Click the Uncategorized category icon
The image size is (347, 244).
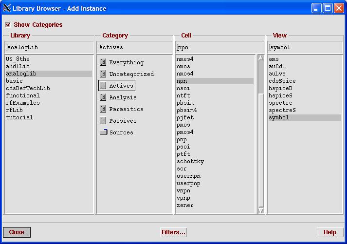pos(103,74)
